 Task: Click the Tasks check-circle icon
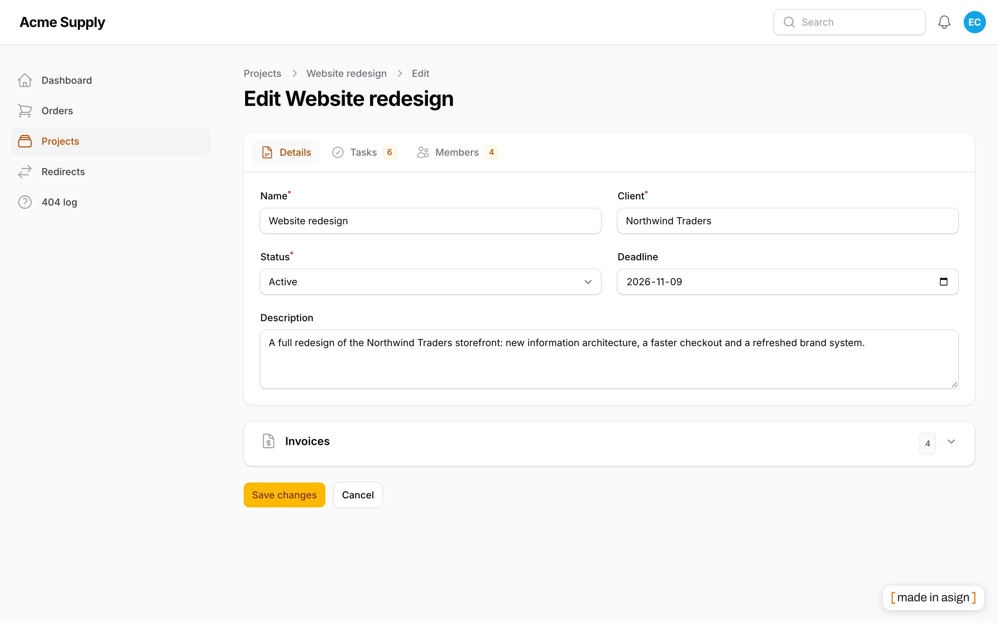[338, 152]
